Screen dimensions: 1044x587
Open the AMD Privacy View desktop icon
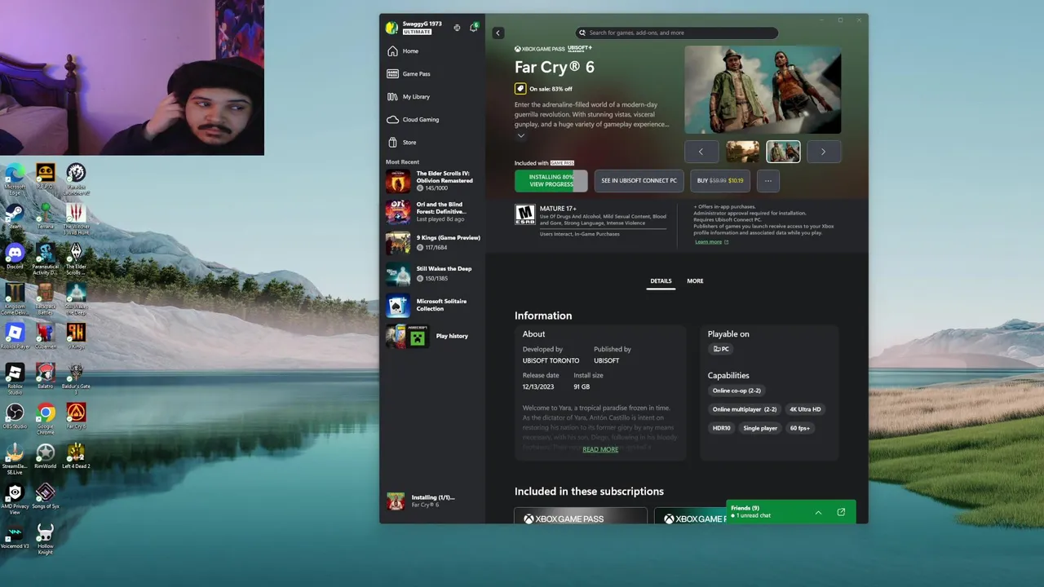pos(15,498)
